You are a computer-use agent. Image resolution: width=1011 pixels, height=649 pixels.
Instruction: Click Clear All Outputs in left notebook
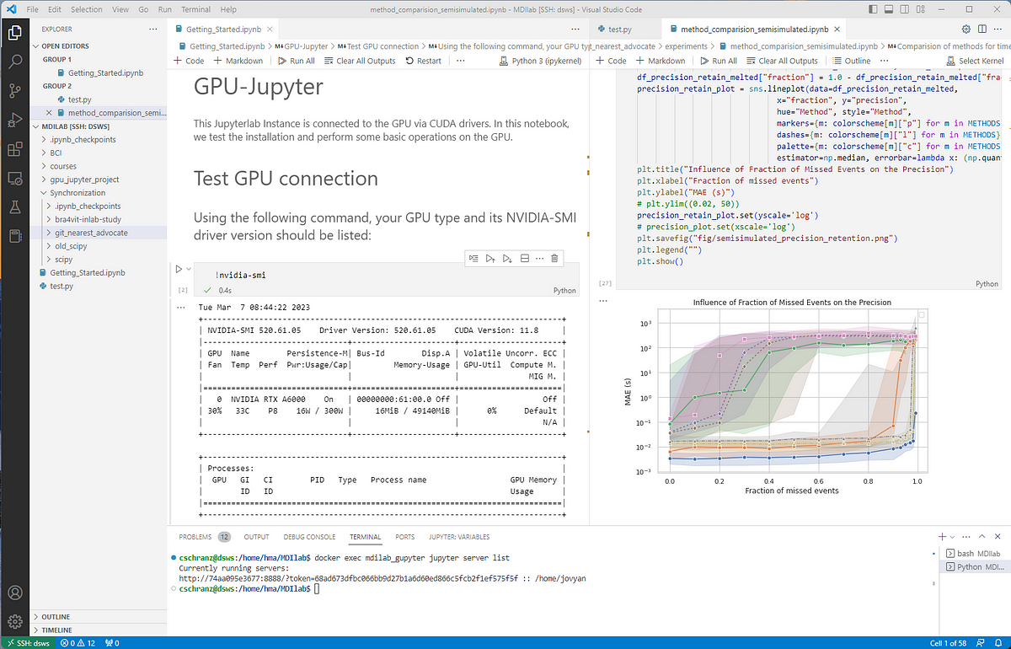pyautogui.click(x=360, y=61)
